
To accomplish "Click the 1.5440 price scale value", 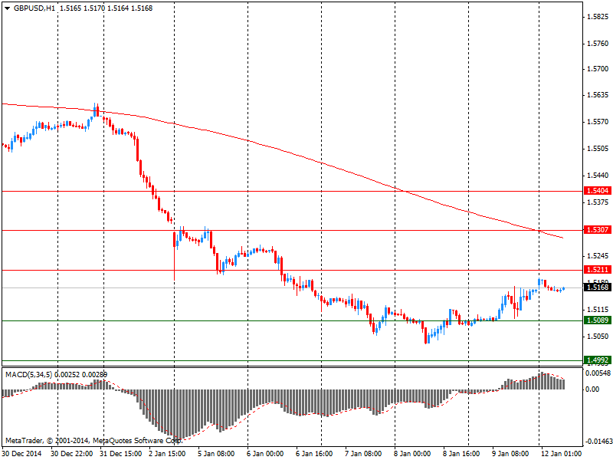I will click(598, 176).
